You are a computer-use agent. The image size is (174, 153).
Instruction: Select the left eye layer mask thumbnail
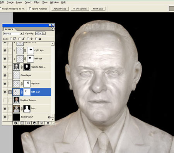tap(31, 59)
